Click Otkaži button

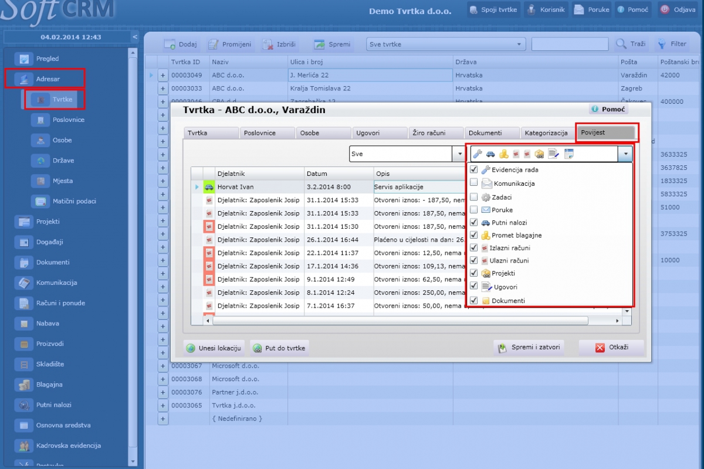pos(611,347)
